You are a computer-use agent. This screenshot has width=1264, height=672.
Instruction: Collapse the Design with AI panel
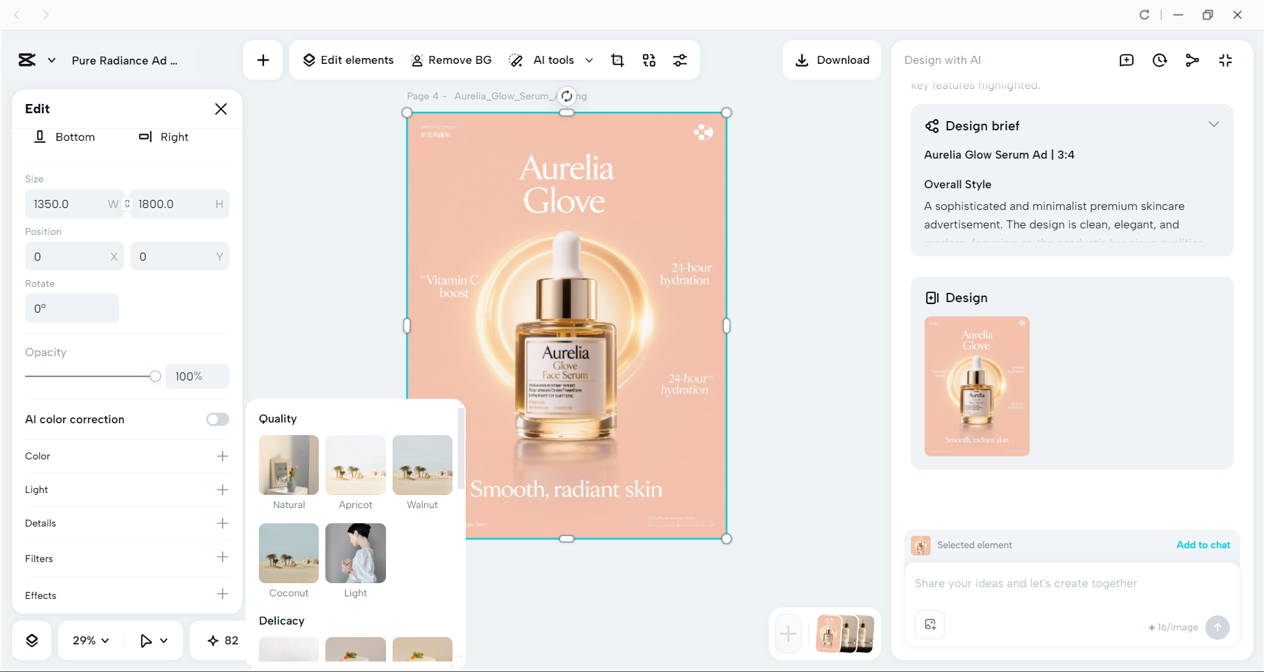pos(1225,61)
